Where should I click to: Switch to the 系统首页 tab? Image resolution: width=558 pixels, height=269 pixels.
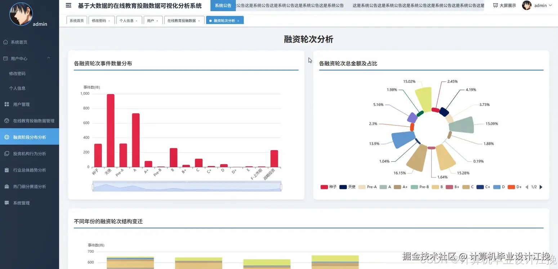tap(77, 20)
